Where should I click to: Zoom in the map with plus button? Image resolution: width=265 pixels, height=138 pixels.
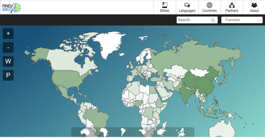click(8, 33)
